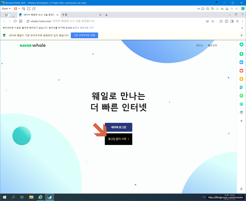Click '로그인 없이 시작' button

click(x=118, y=139)
